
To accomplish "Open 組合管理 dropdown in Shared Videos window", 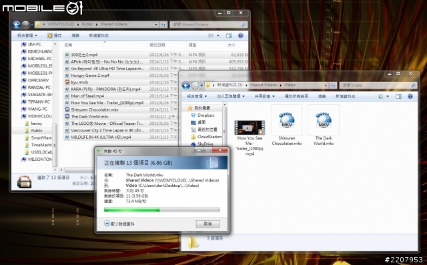I will click(27, 35).
